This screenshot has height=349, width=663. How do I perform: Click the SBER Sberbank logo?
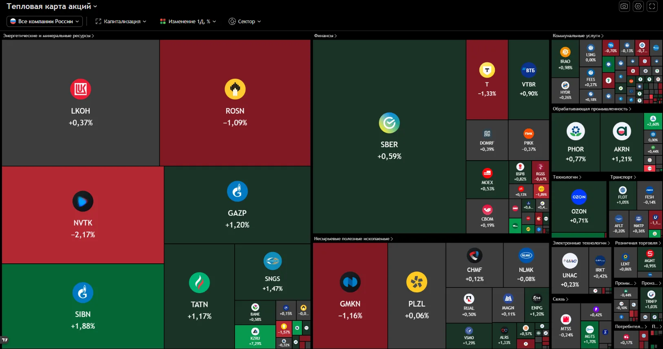pos(389,123)
